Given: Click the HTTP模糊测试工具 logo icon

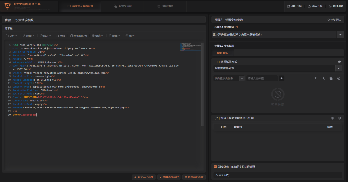Looking at the screenshot, I should (x=7, y=6).
